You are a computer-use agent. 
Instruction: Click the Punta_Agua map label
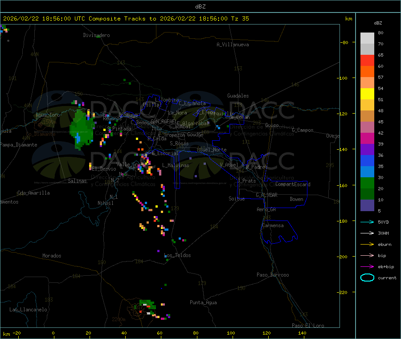tap(203, 303)
